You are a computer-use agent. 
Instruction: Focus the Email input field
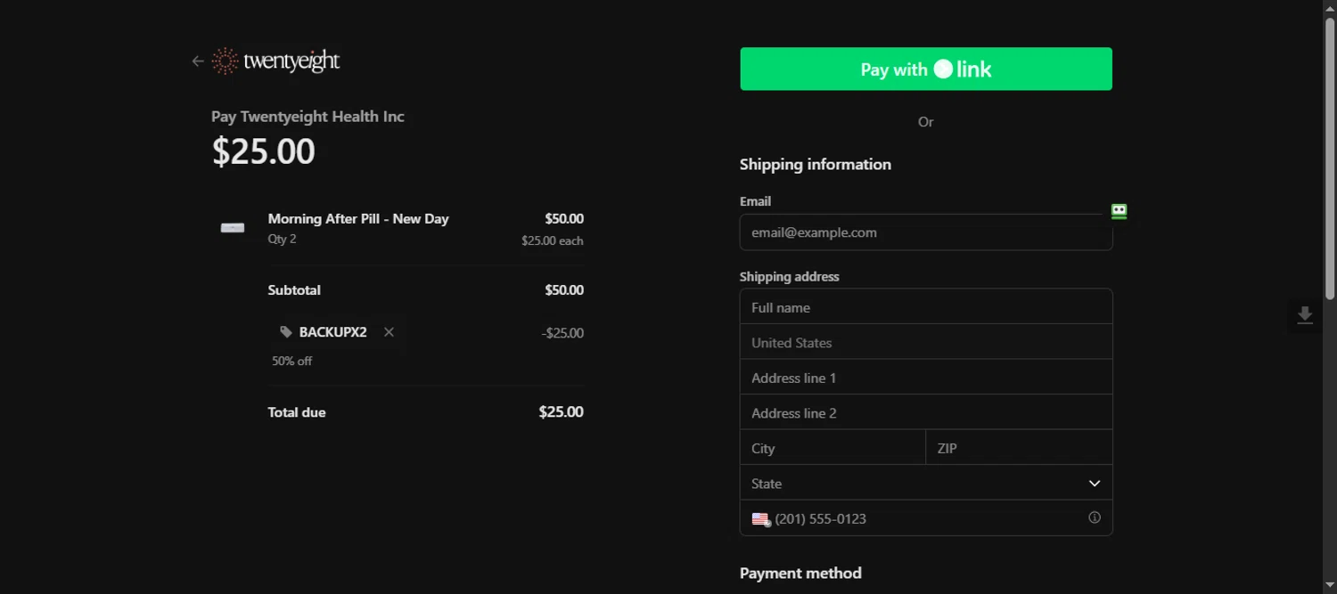[926, 232]
